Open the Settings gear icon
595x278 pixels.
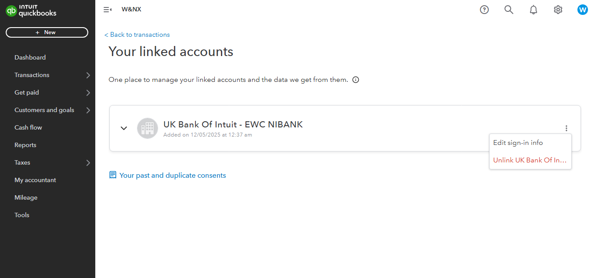[558, 10]
